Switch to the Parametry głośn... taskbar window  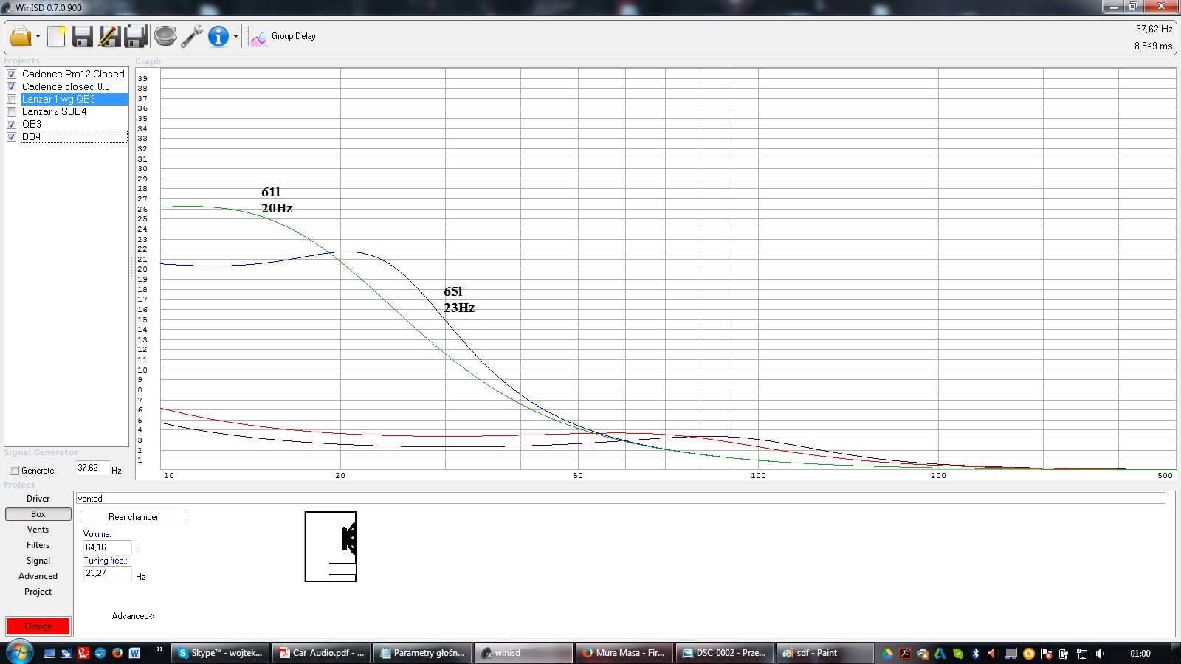coord(422,653)
